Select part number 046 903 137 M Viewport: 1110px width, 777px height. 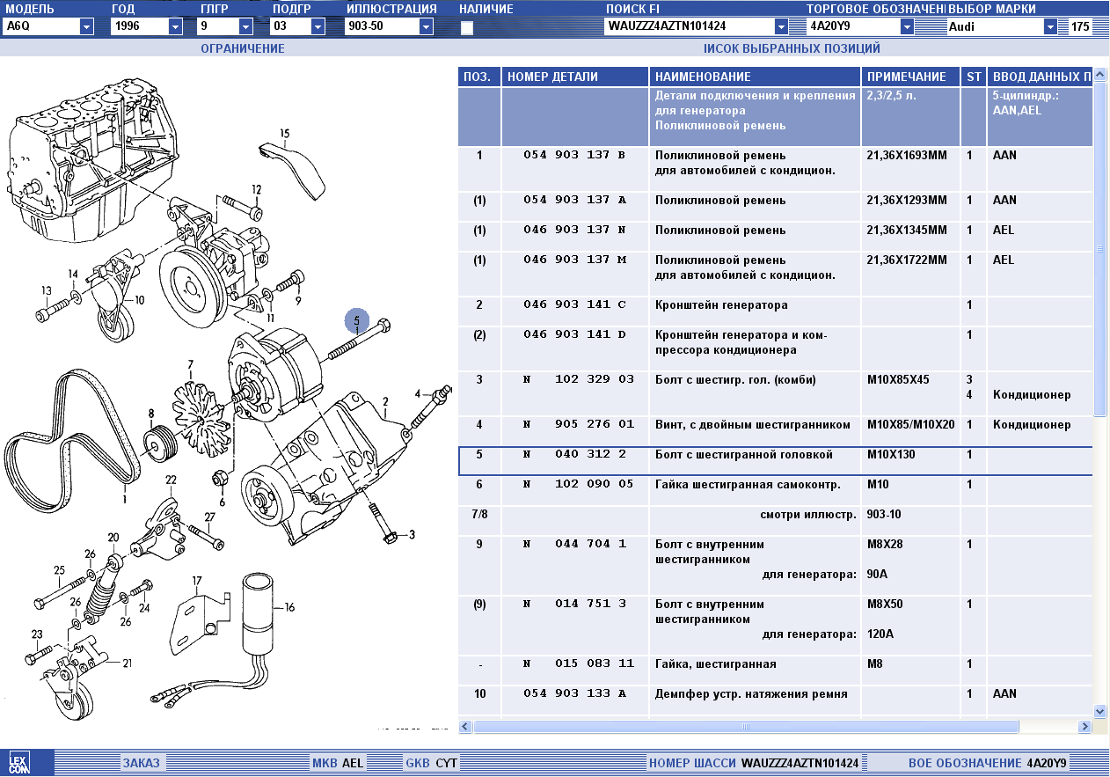[x=574, y=260]
